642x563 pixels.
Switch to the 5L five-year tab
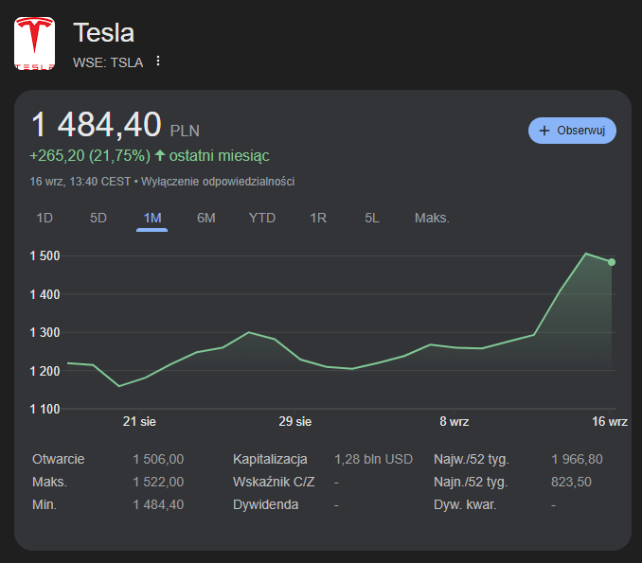pyautogui.click(x=372, y=218)
